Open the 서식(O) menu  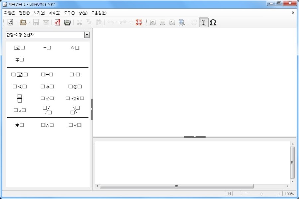point(54,13)
